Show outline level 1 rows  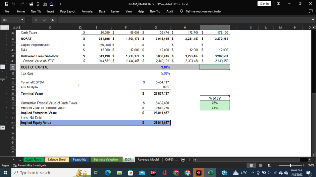(3, 27)
